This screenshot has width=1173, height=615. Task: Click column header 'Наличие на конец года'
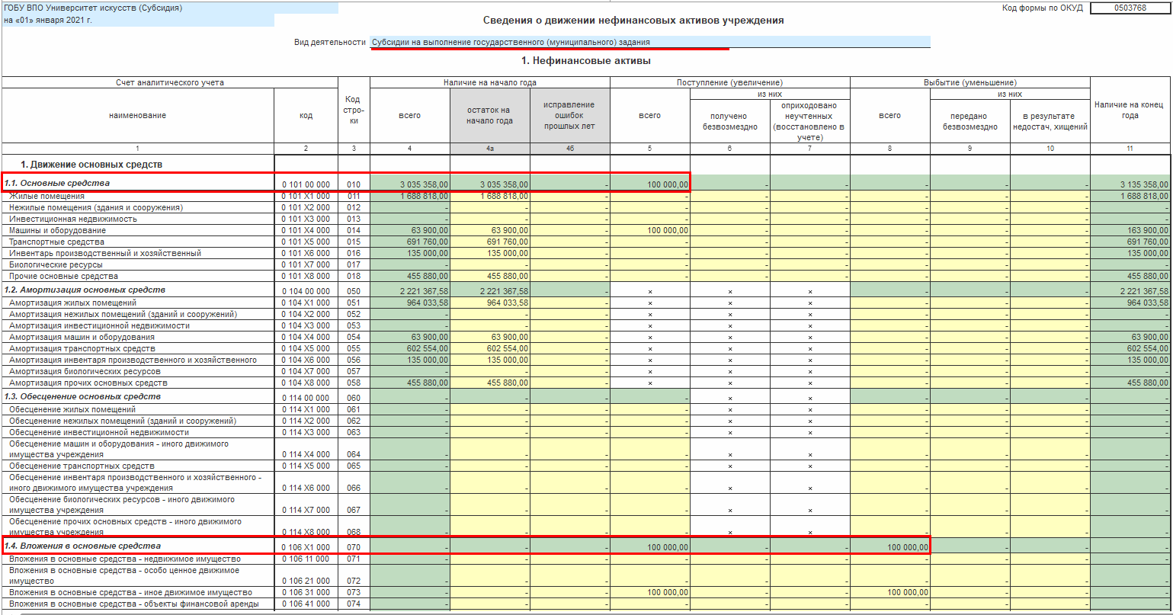[1130, 110]
